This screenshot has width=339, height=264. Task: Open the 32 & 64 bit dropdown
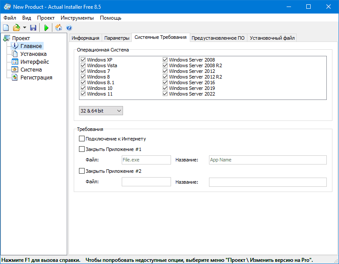point(101,111)
